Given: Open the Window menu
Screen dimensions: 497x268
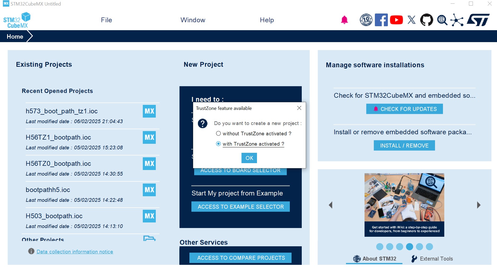Looking at the screenshot, I should 193,20.
